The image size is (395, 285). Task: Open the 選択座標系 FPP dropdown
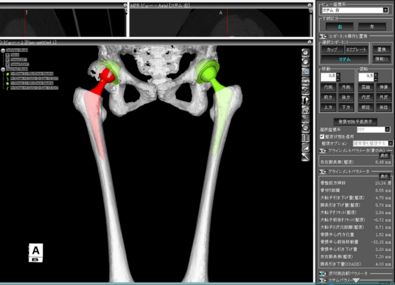pos(387,129)
